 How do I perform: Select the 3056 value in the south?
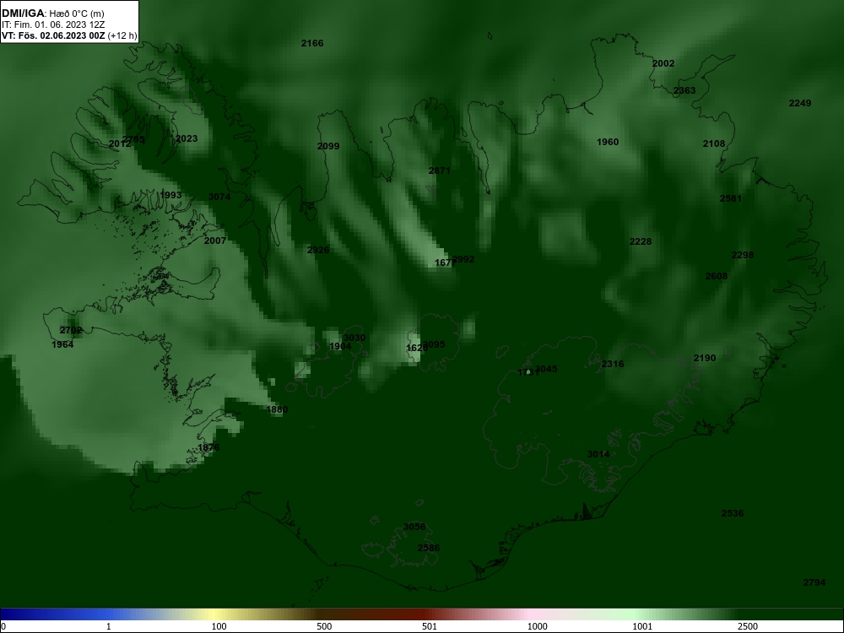click(x=414, y=527)
